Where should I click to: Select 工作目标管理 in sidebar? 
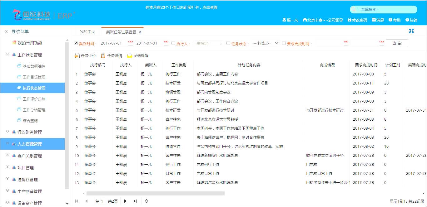click(34, 77)
